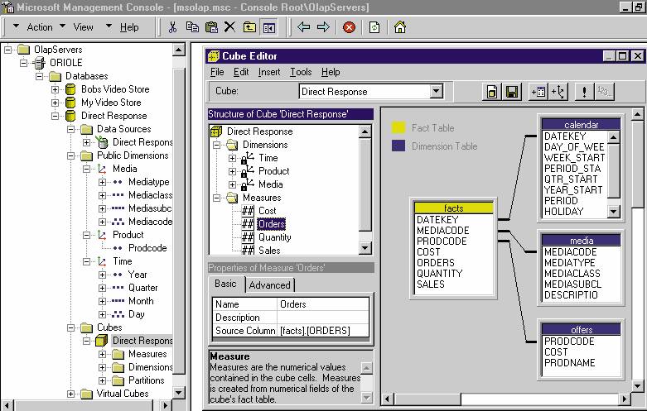The image size is (647, 411).
Task: Click the Time dimension icon in cube structure
Action: (248, 158)
